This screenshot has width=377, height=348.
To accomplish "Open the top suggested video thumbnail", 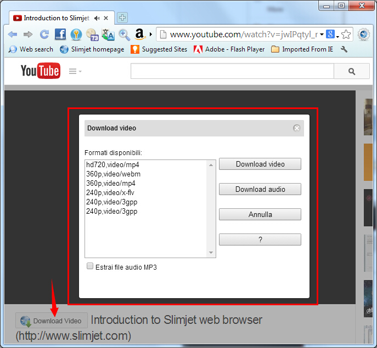I will point(368,117).
